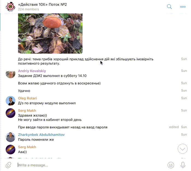Click the 224 members subtitle
The image size is (191, 171).
(28, 9)
